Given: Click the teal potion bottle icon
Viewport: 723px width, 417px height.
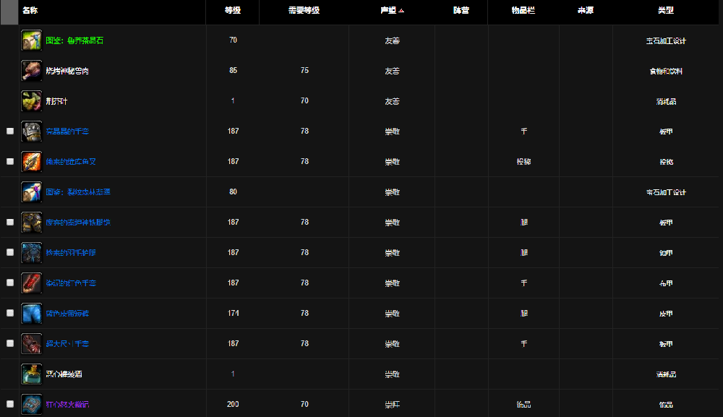Looking at the screenshot, I should pos(31,374).
